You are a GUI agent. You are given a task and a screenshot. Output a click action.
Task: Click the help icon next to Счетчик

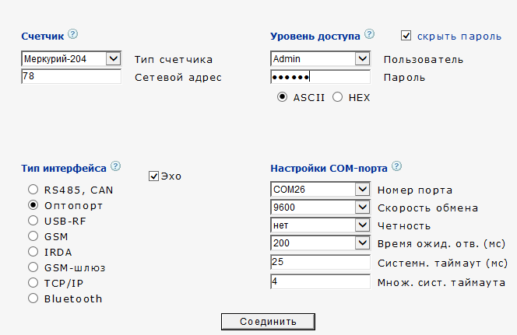point(73,34)
